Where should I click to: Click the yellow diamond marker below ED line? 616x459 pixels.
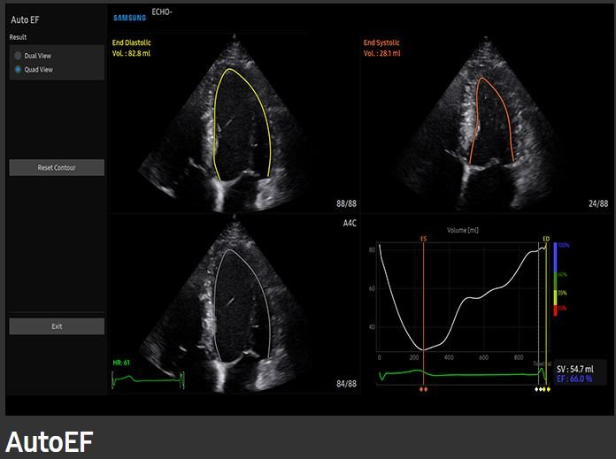coord(546,389)
